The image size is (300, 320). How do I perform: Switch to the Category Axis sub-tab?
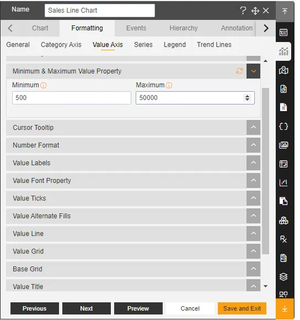click(61, 45)
